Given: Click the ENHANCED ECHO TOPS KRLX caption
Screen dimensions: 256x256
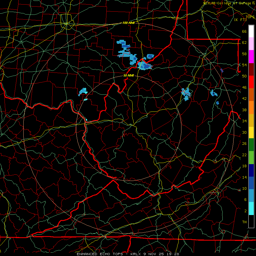Looking at the screenshot, I should pos(128,254).
